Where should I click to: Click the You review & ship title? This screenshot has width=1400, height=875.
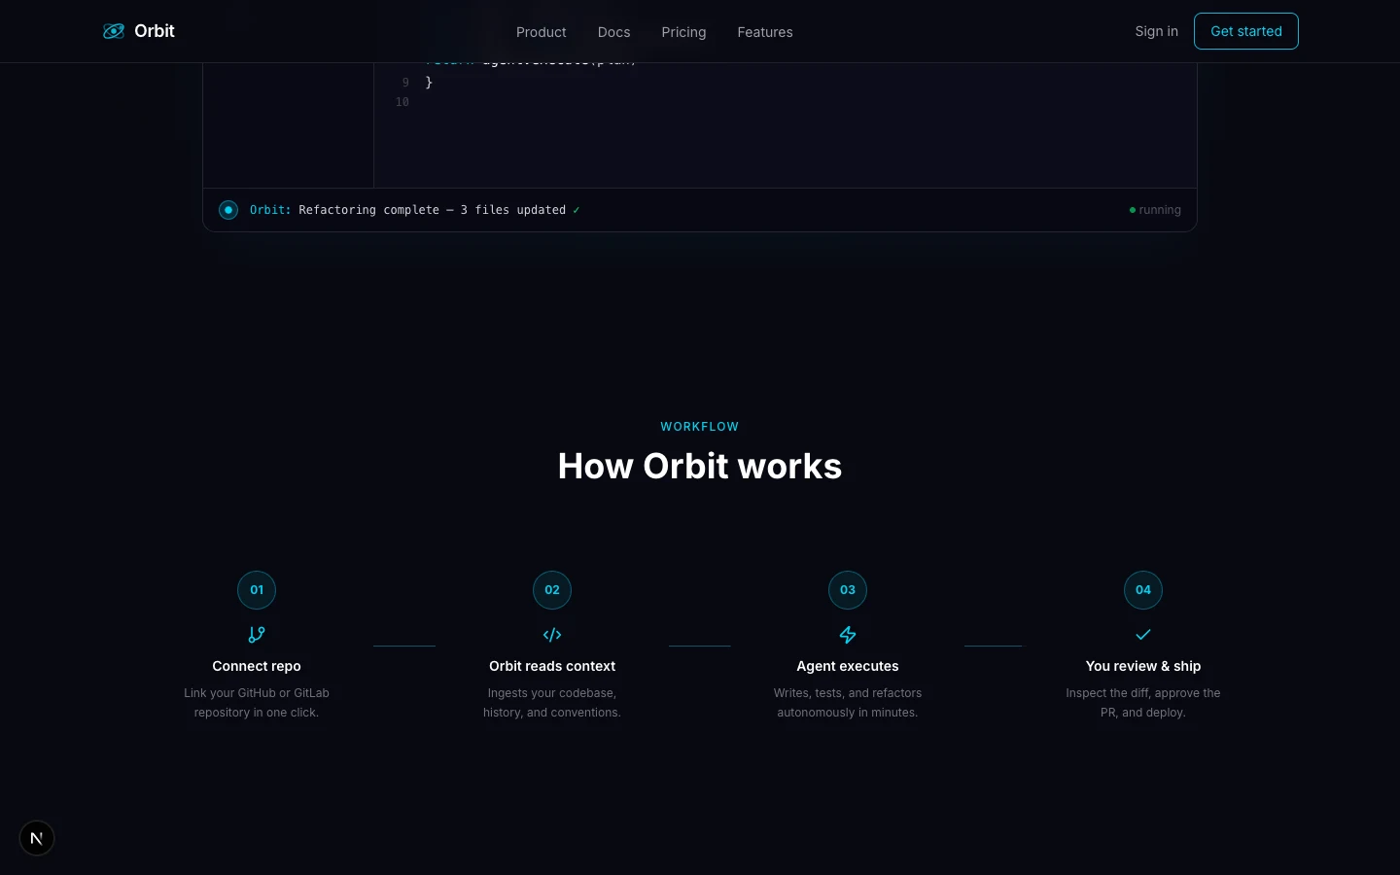click(x=1143, y=666)
